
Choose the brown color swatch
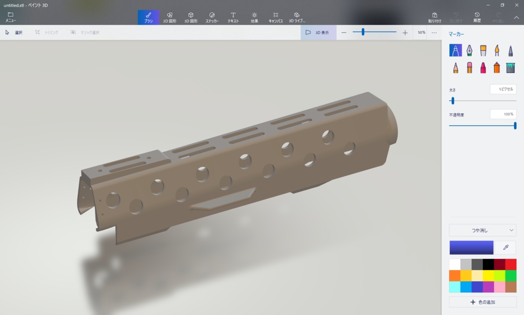point(511,287)
